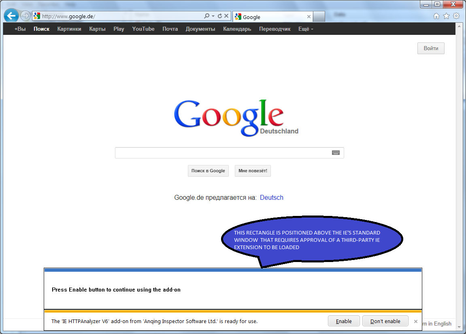Open Play in the Google bar

(119, 29)
